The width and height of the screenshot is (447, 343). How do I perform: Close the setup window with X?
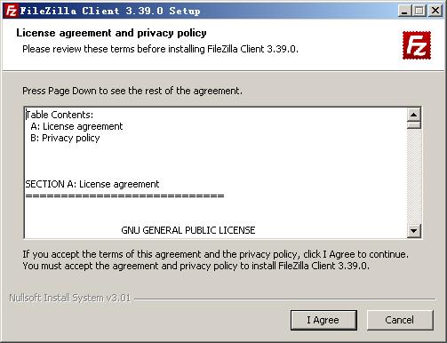point(435,11)
